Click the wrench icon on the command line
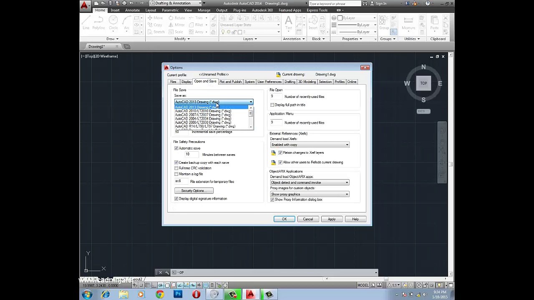The width and height of the screenshot is (534, 300). pos(167,272)
